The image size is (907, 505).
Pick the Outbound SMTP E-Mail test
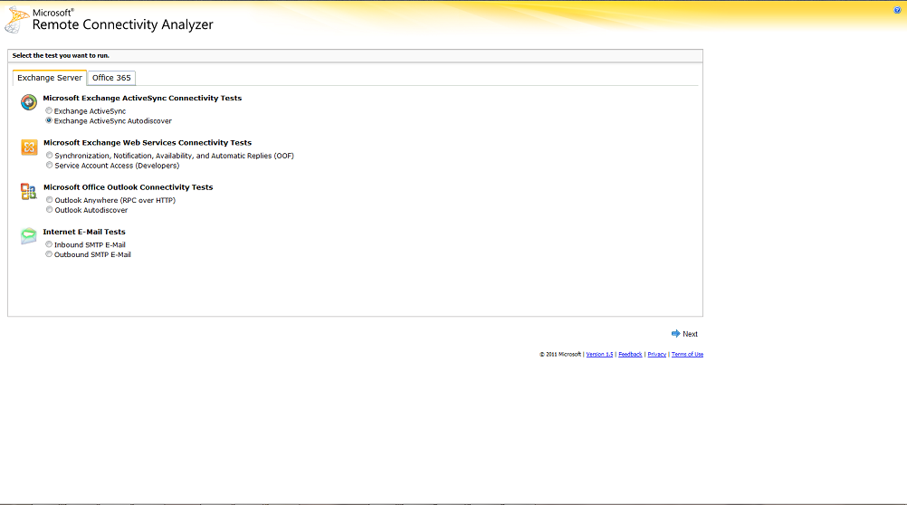tap(49, 254)
